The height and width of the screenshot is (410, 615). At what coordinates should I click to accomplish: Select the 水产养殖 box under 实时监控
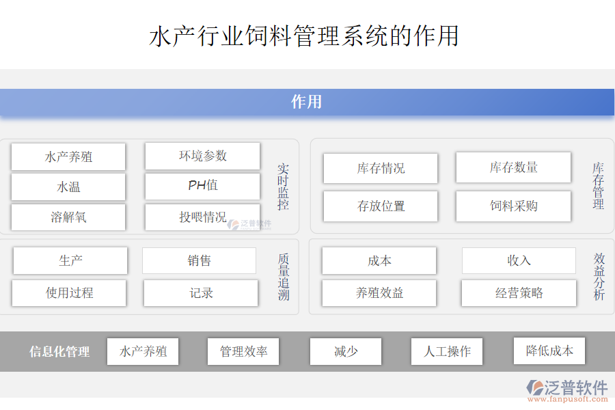coord(68,156)
